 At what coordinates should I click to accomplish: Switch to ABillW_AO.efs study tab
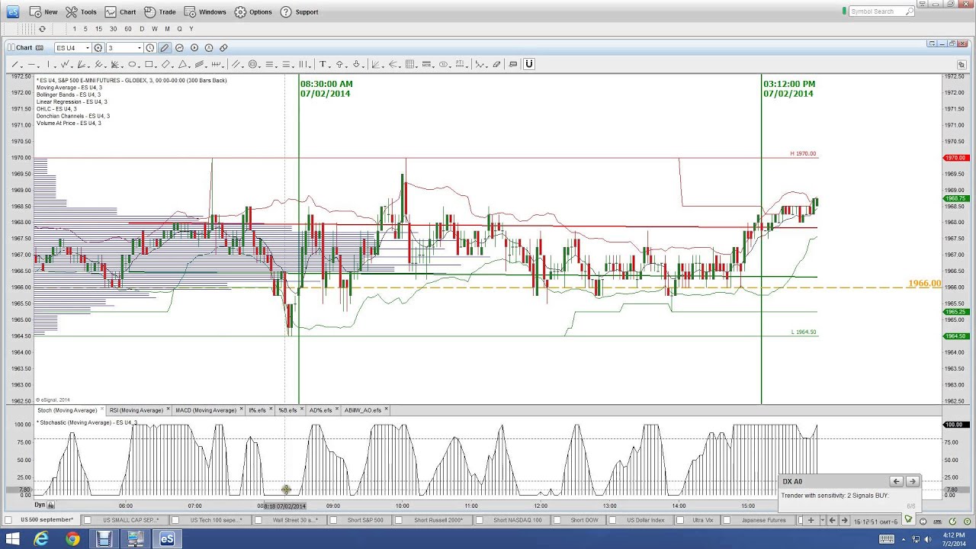[x=363, y=410]
